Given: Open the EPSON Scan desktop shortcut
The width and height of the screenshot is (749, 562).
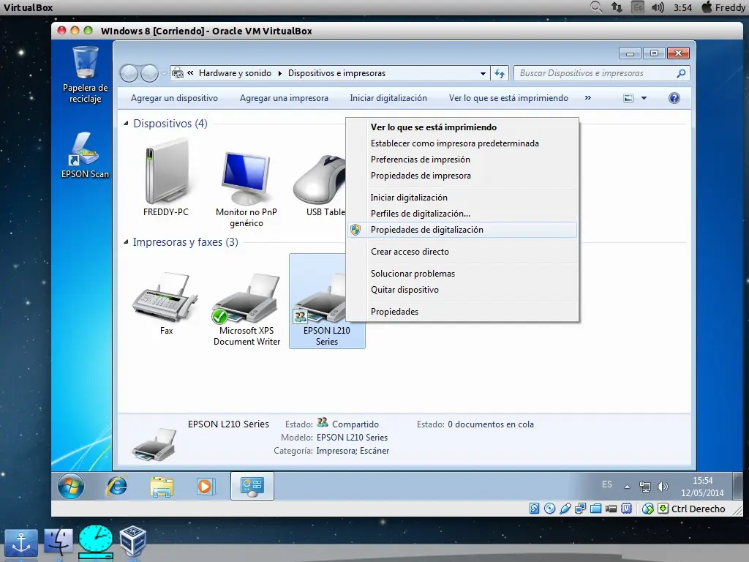Looking at the screenshot, I should point(85,155).
